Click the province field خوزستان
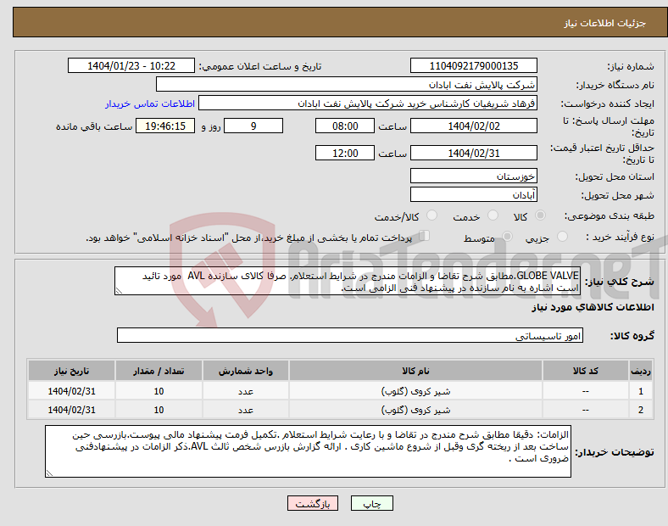668x526 pixels. [473, 176]
